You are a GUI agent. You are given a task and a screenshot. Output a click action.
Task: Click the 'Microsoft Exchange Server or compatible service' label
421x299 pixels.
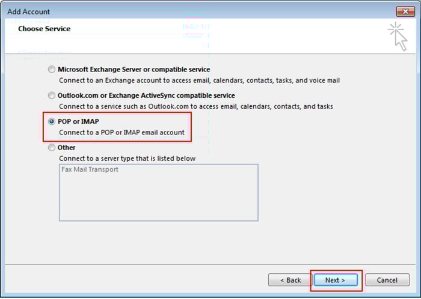(134, 70)
